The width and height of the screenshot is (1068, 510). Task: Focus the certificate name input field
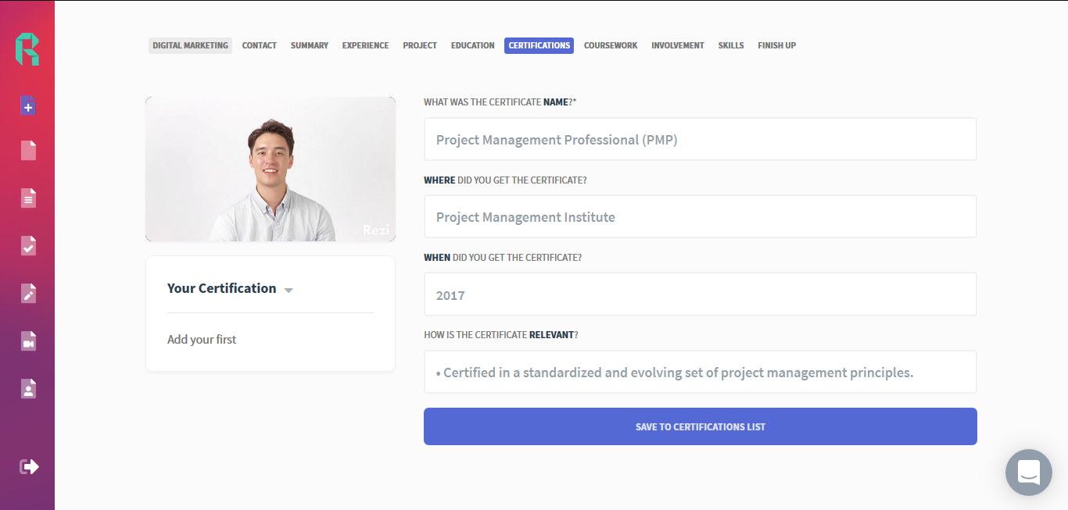tap(701, 139)
